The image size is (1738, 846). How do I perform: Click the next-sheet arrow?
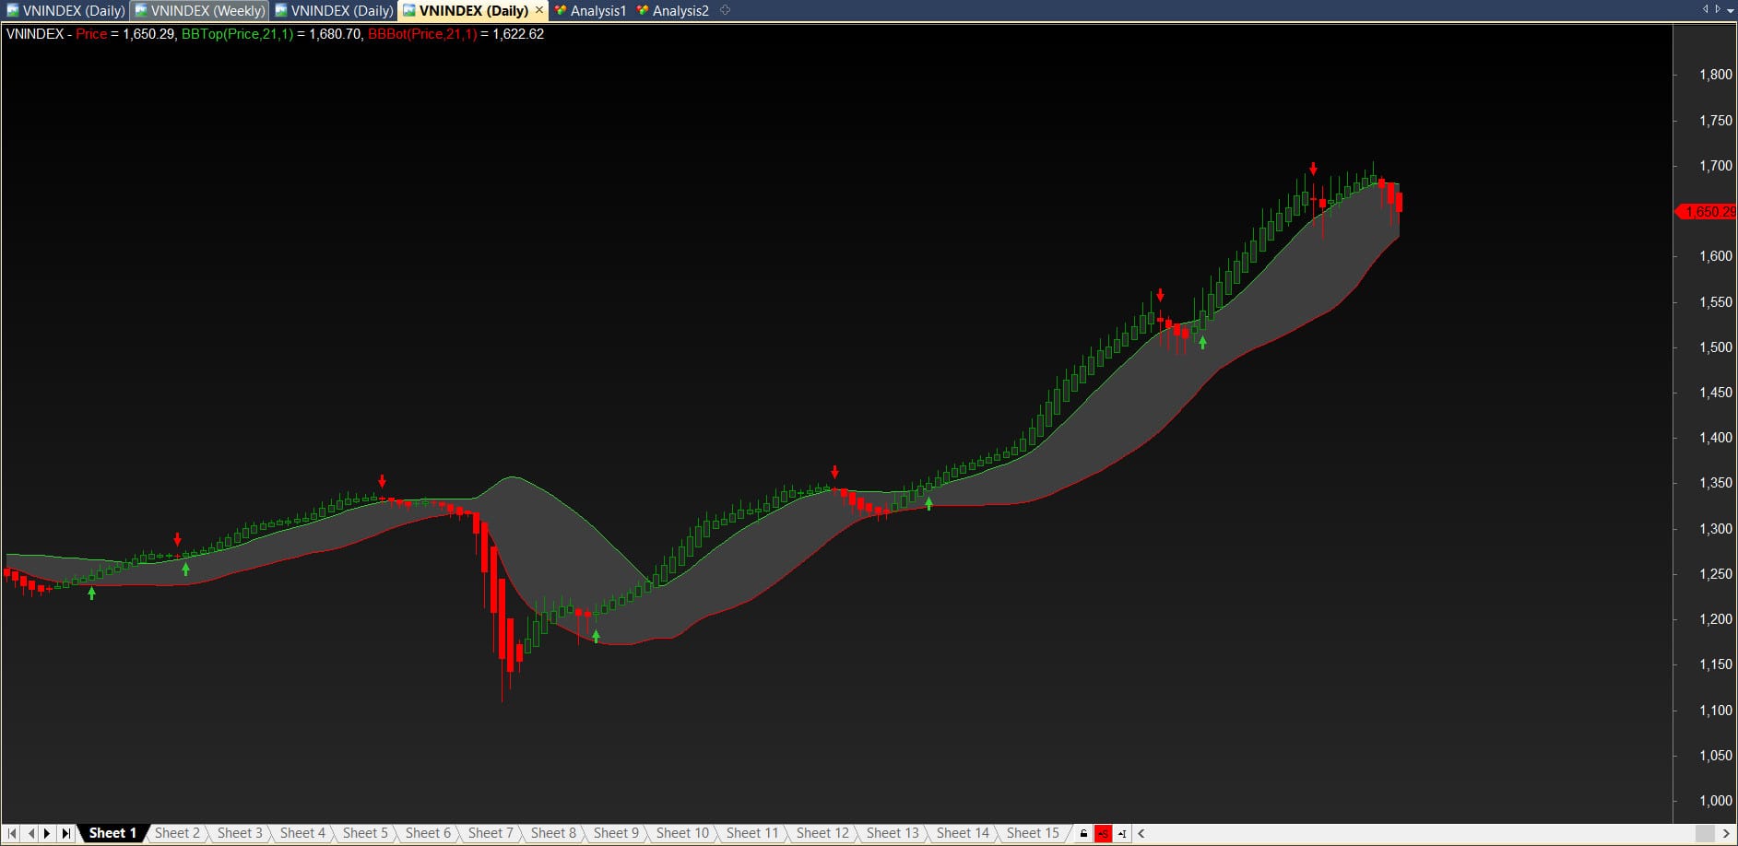[47, 833]
